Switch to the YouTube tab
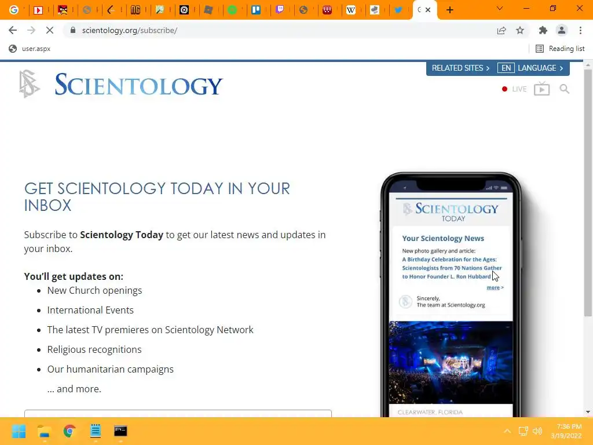593x445 pixels. click(x=38, y=10)
